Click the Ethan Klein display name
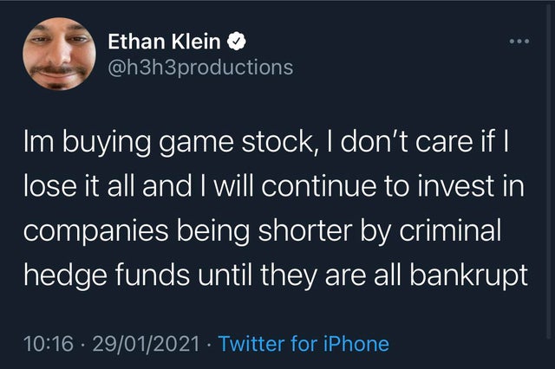This screenshot has height=369, width=555. coord(164,42)
